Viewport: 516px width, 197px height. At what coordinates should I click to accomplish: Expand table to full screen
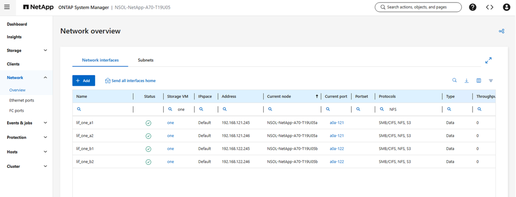tap(488, 60)
